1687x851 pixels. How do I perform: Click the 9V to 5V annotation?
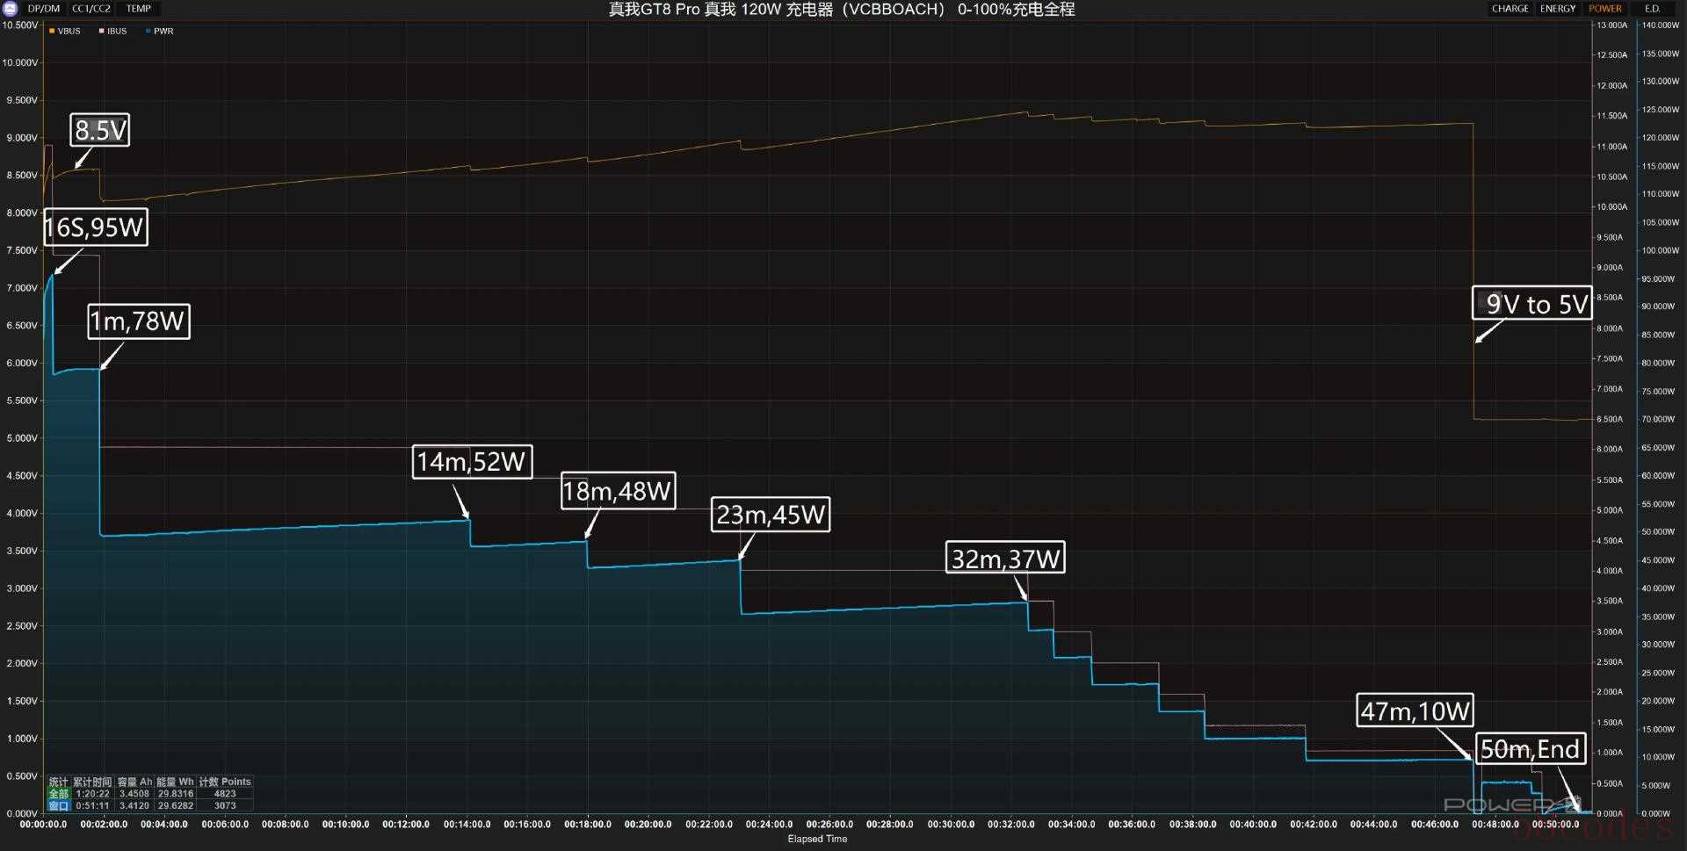(1532, 304)
